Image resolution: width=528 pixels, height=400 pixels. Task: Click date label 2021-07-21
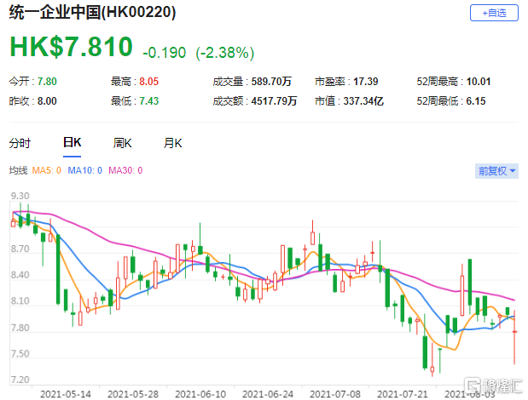coord(403,394)
